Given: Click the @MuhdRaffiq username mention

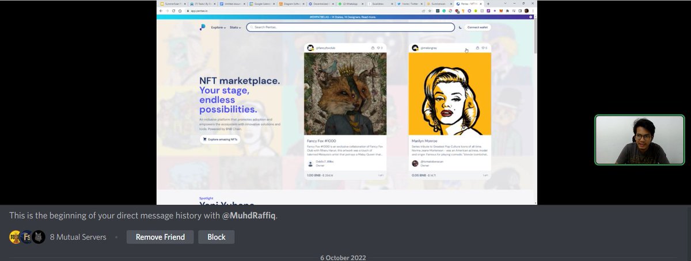Looking at the screenshot, I should pyautogui.click(x=249, y=216).
